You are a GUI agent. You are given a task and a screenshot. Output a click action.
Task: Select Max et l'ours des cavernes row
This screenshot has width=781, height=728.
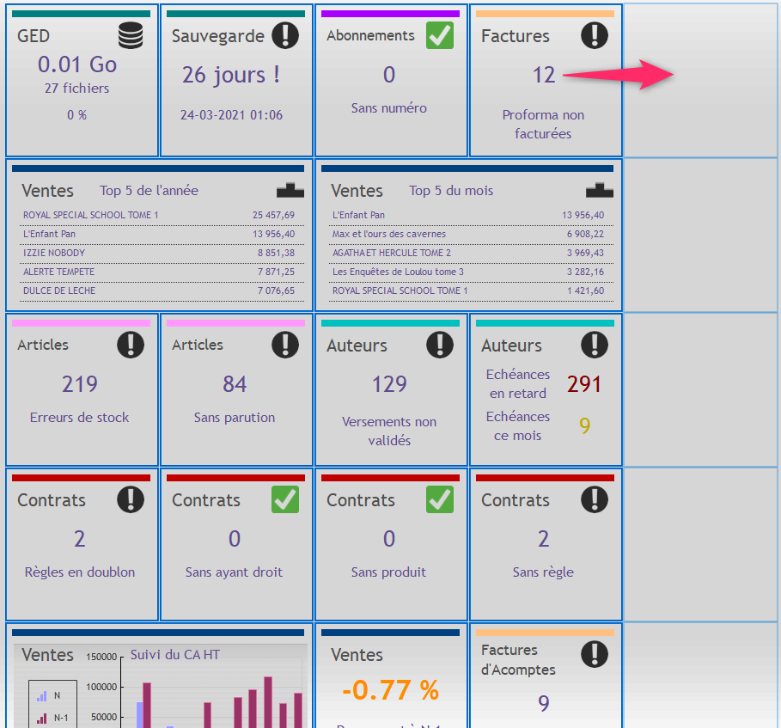pos(471,234)
